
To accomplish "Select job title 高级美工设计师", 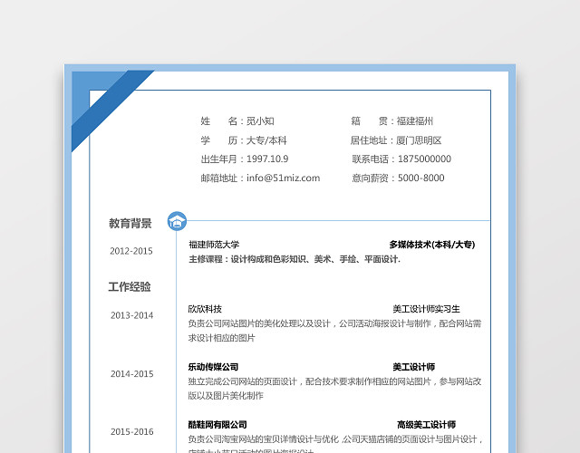I will [427, 425].
